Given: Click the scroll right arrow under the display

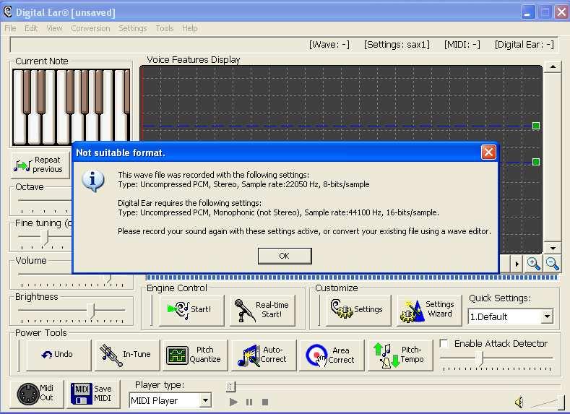Looking at the screenshot, I should pos(517,264).
